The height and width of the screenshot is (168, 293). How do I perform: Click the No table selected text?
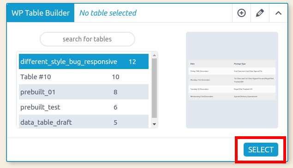108,13
